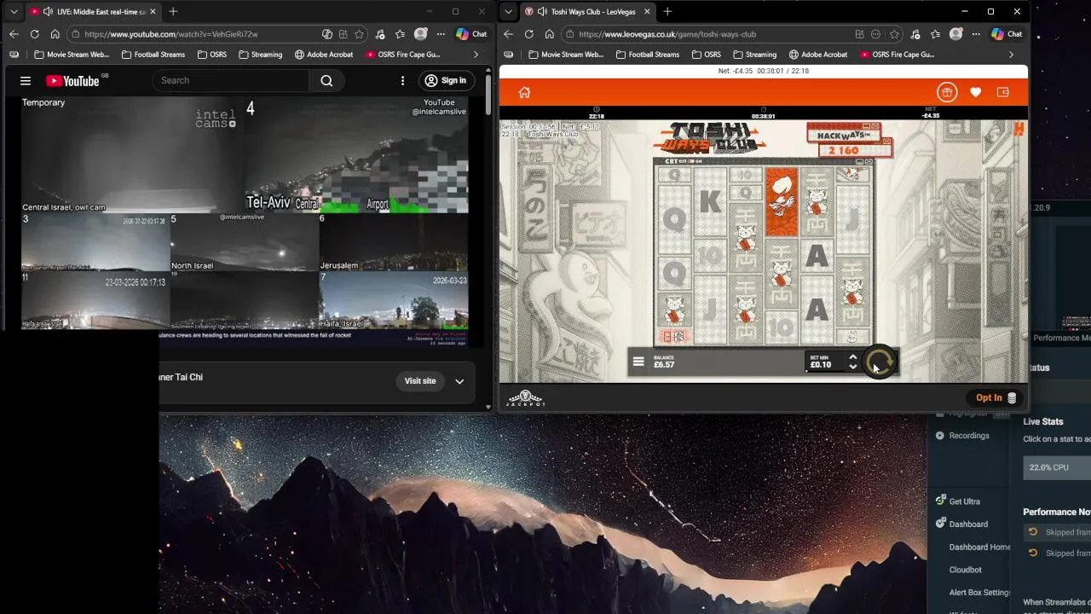Refresh the LeoVegas browser page
This screenshot has height=614, width=1091.
click(528, 34)
